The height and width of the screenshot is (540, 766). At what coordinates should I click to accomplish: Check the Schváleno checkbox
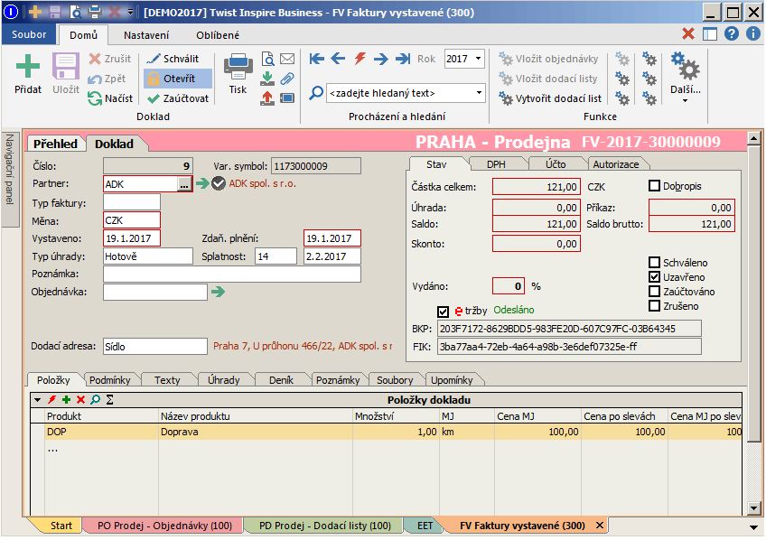(x=655, y=263)
